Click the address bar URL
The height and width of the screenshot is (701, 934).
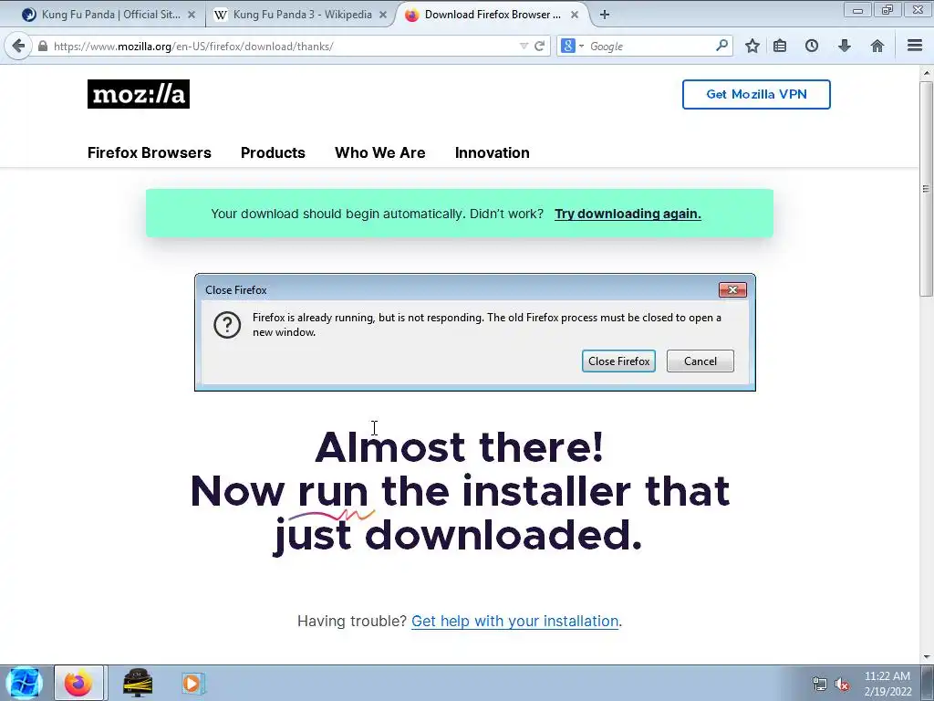click(193, 46)
